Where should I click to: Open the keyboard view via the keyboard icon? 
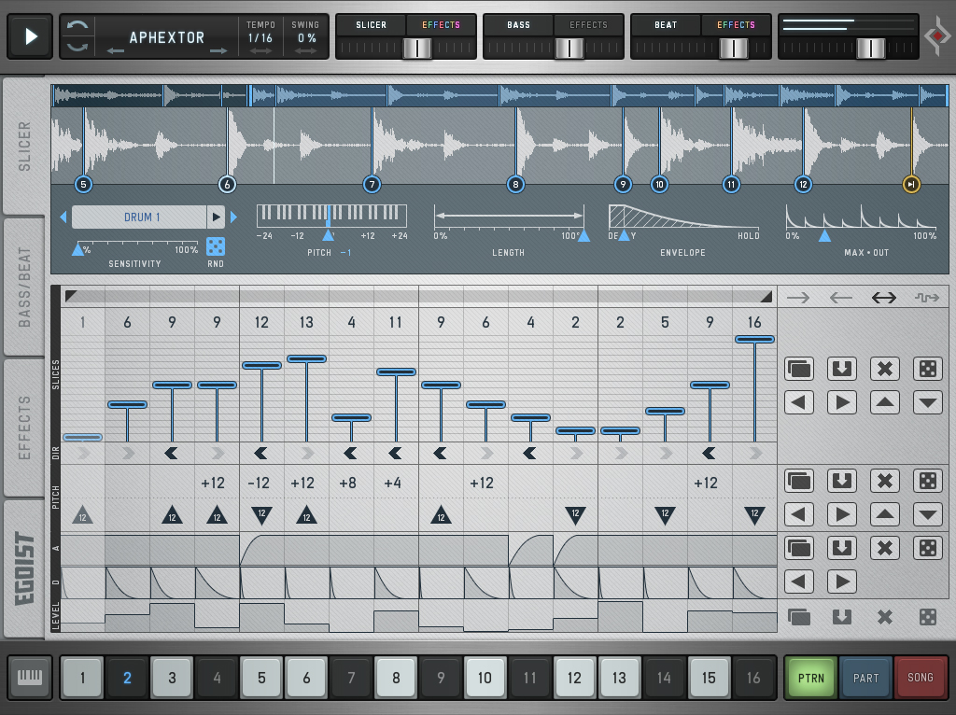coord(30,678)
